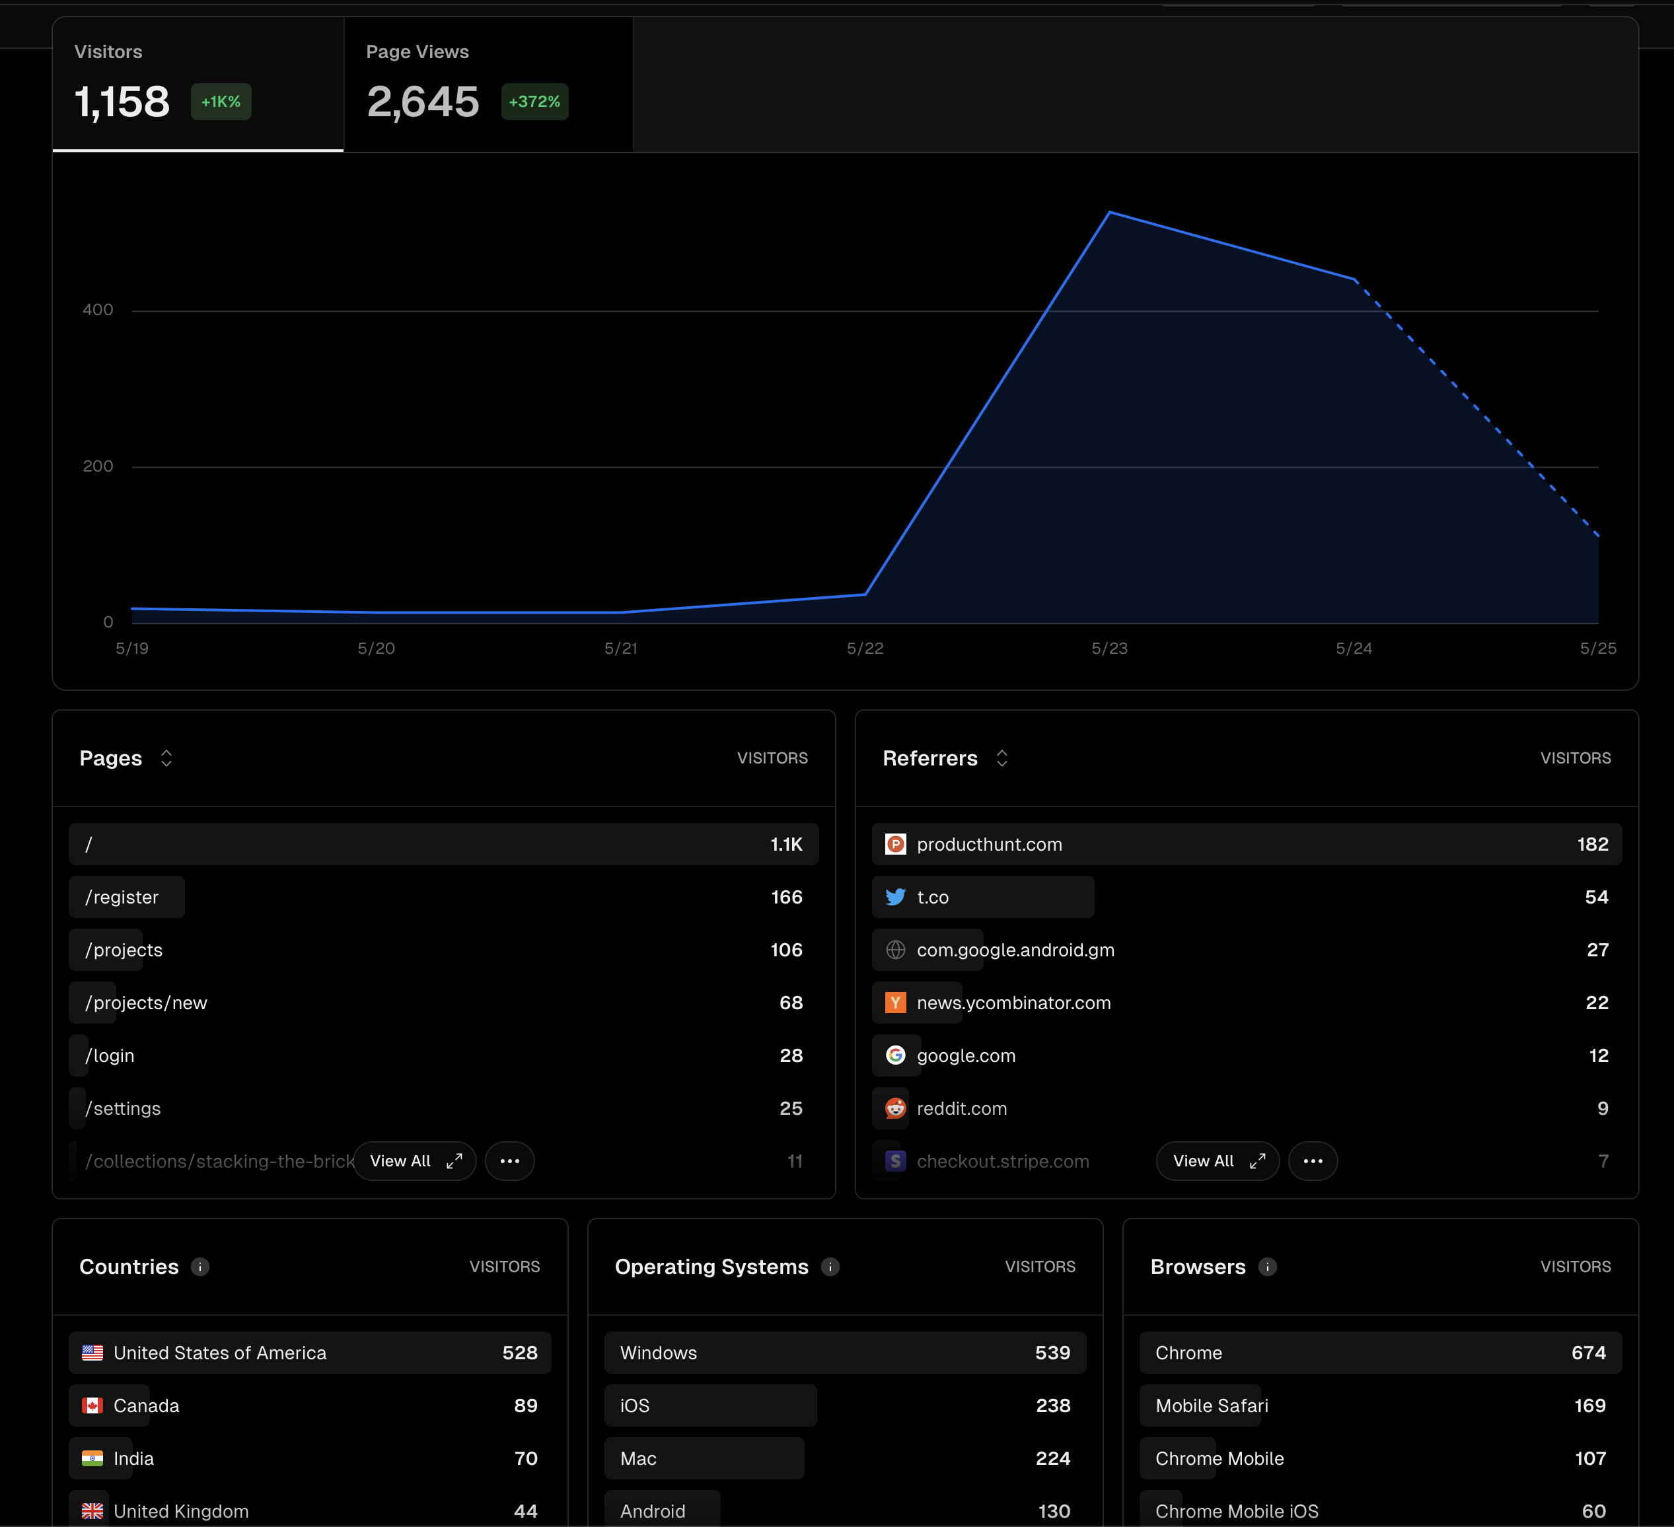Screen dimensions: 1674x1527
Task: Click the Stripe icon for checkout.stripe.com
Action: click(x=895, y=1161)
